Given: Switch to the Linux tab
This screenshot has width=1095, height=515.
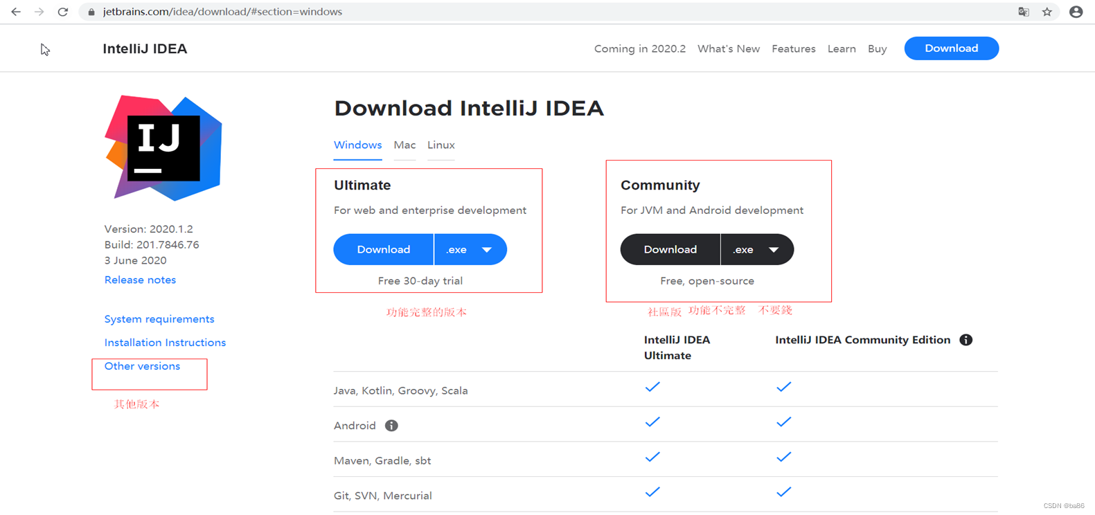Looking at the screenshot, I should [x=441, y=145].
